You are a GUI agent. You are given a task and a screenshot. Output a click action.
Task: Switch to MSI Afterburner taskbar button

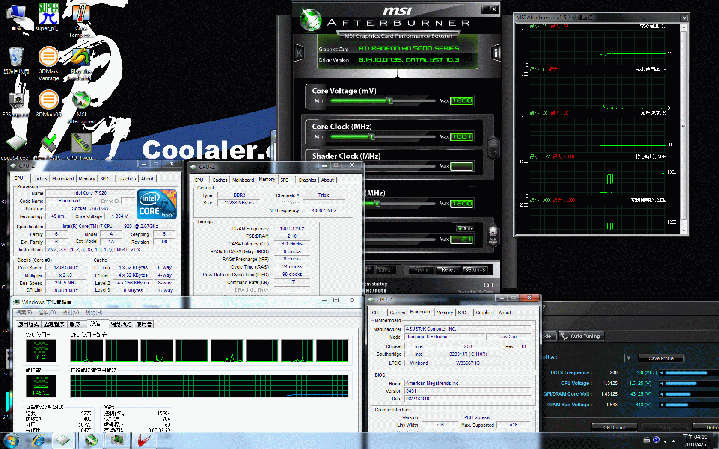91,440
